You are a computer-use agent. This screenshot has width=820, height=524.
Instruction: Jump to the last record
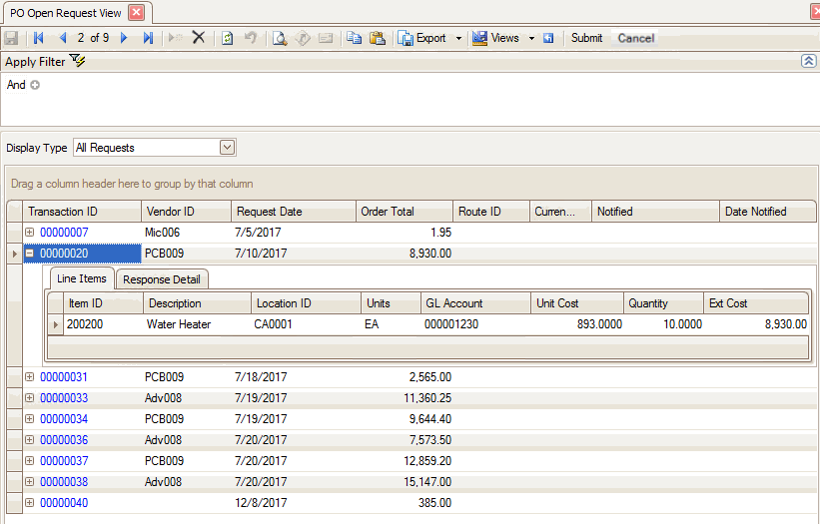[148, 38]
